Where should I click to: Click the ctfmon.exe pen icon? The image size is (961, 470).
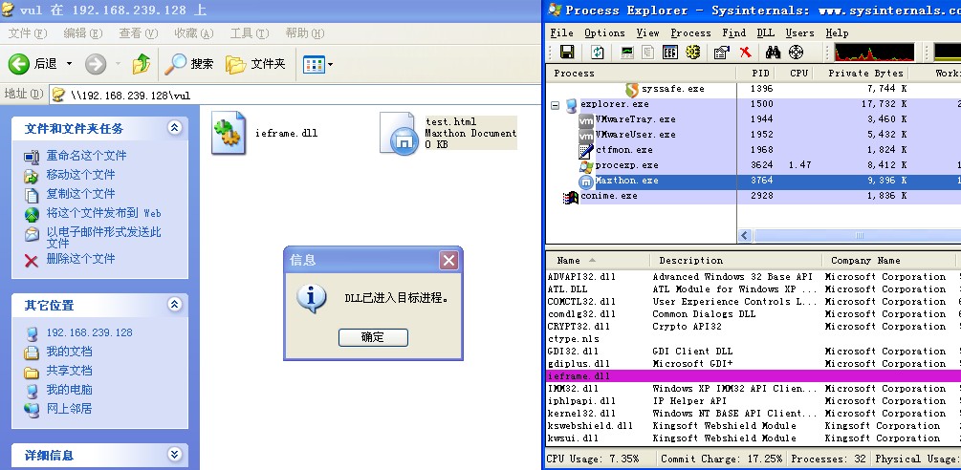[x=586, y=151]
